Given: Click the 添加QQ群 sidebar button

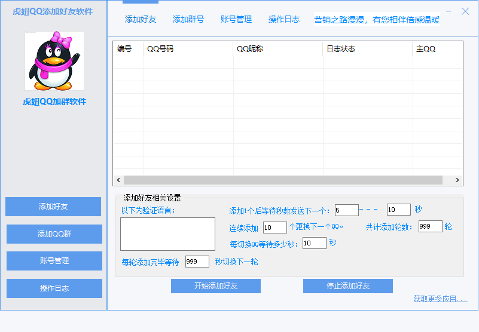Looking at the screenshot, I should click(54, 234).
